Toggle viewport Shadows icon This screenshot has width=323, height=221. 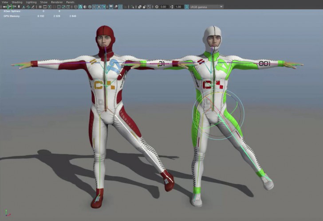click(104, 7)
